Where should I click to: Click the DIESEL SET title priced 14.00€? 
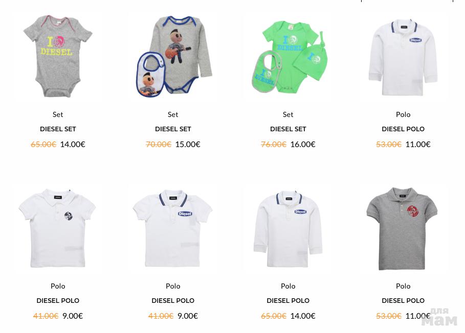coord(58,129)
